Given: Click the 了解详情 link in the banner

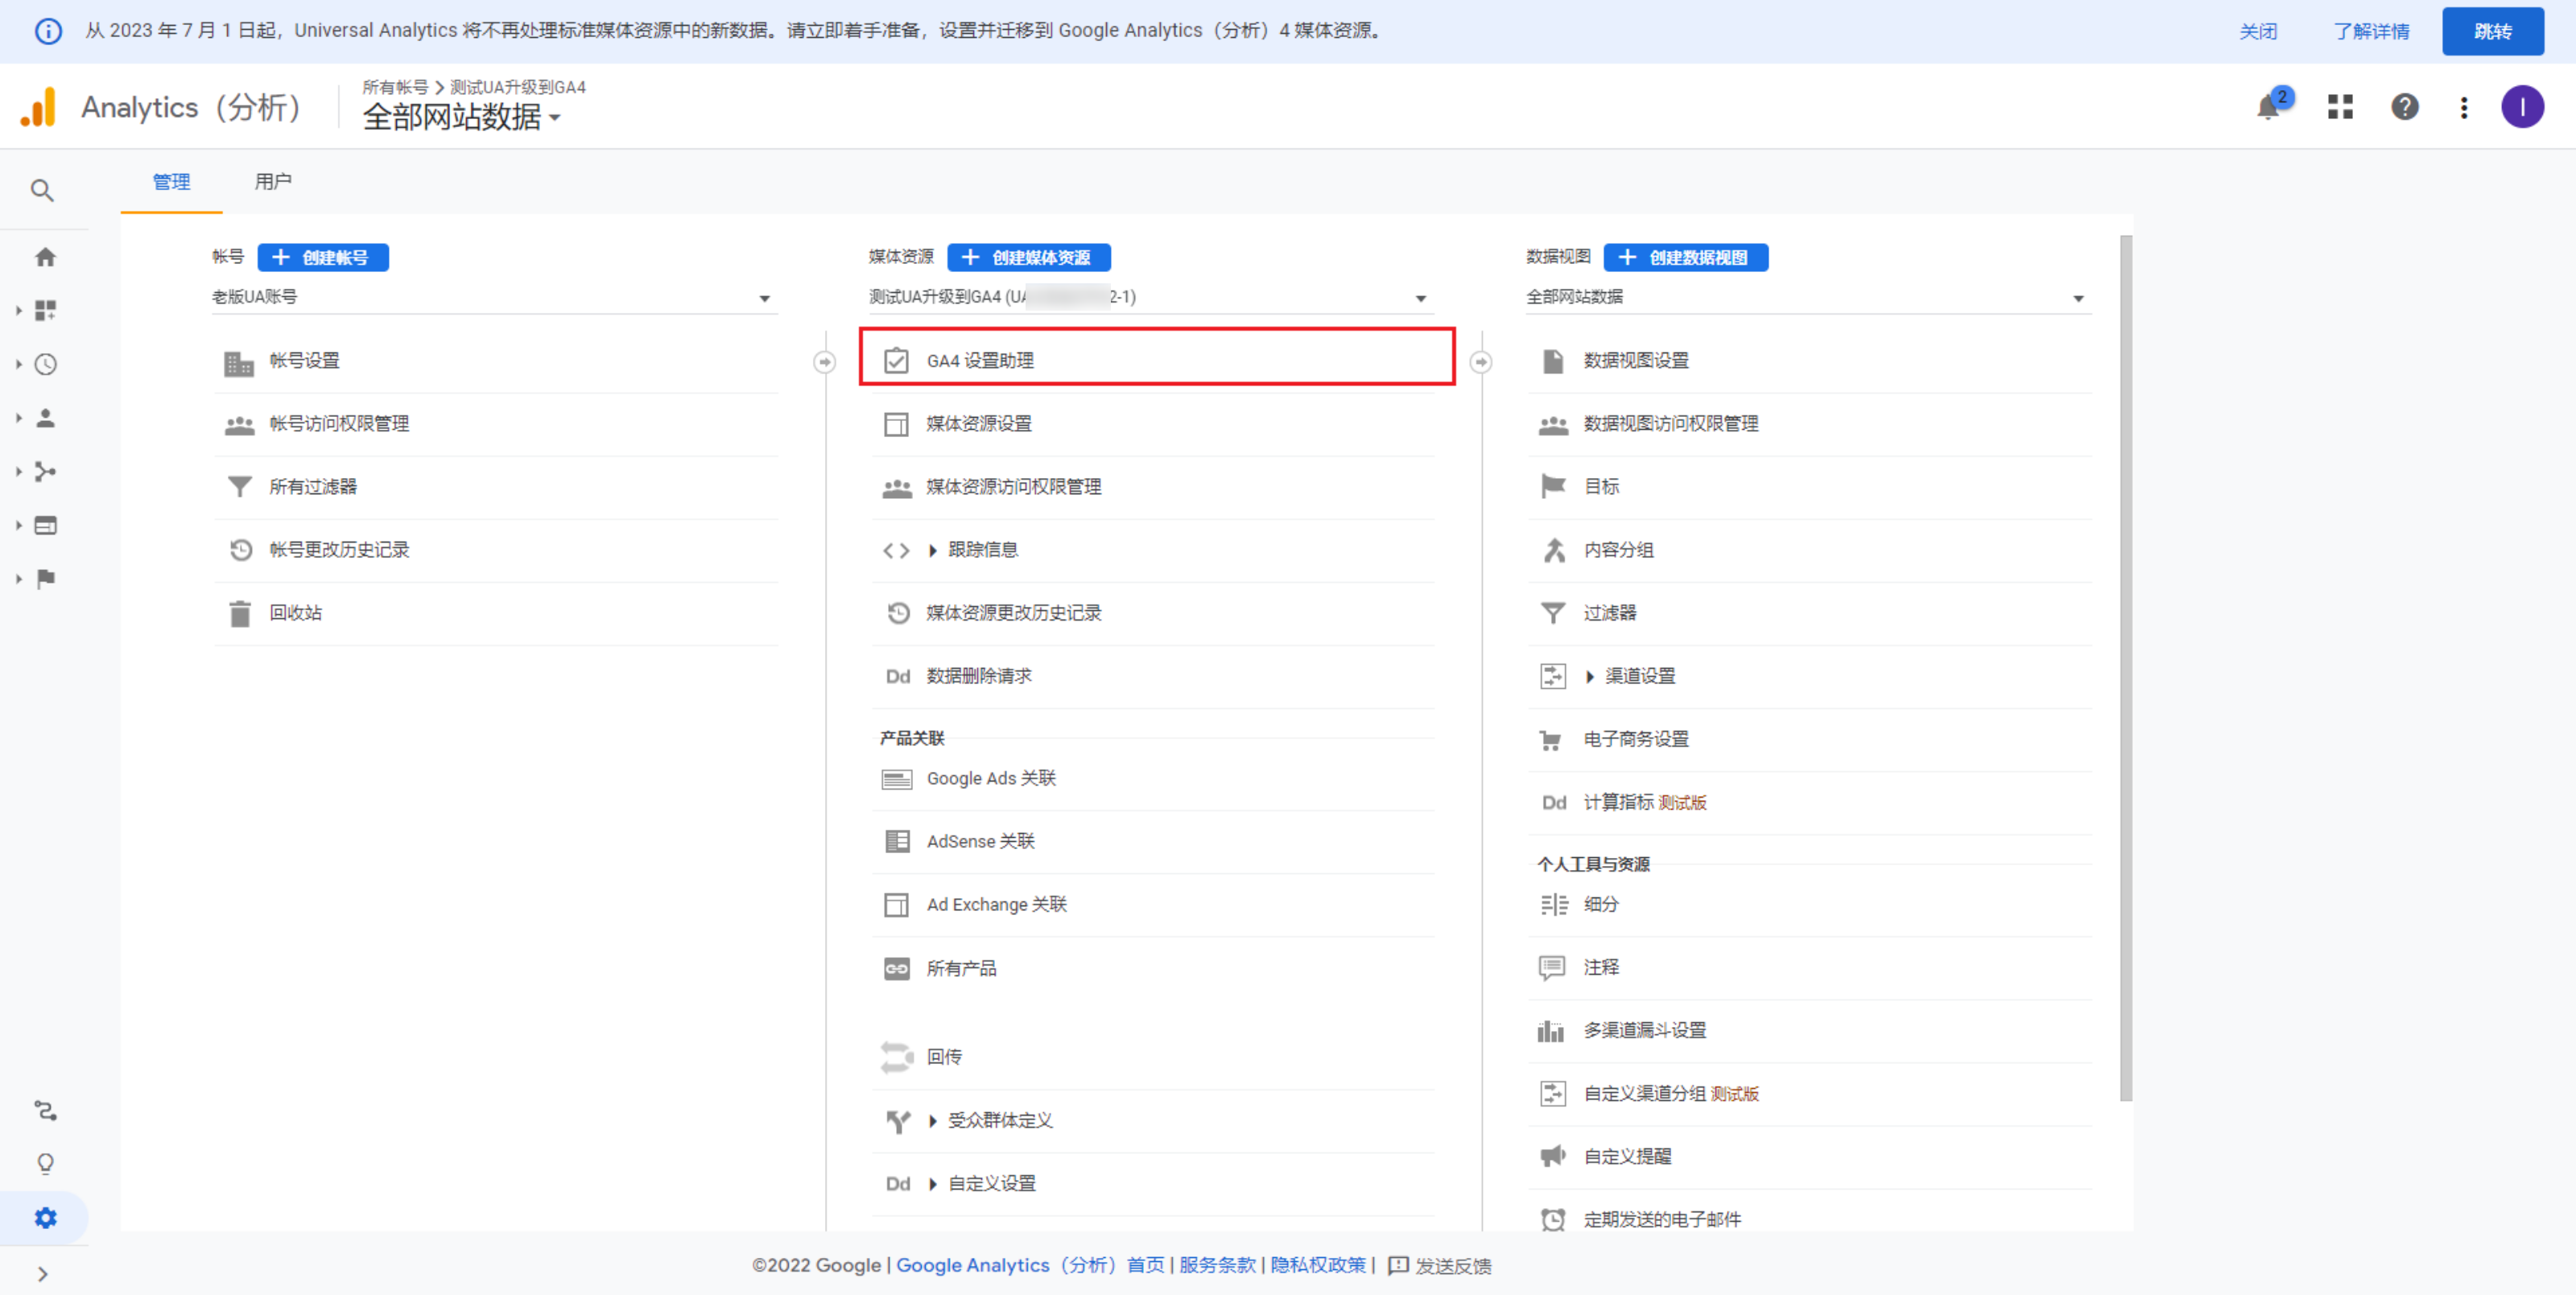Looking at the screenshot, I should [x=2370, y=31].
